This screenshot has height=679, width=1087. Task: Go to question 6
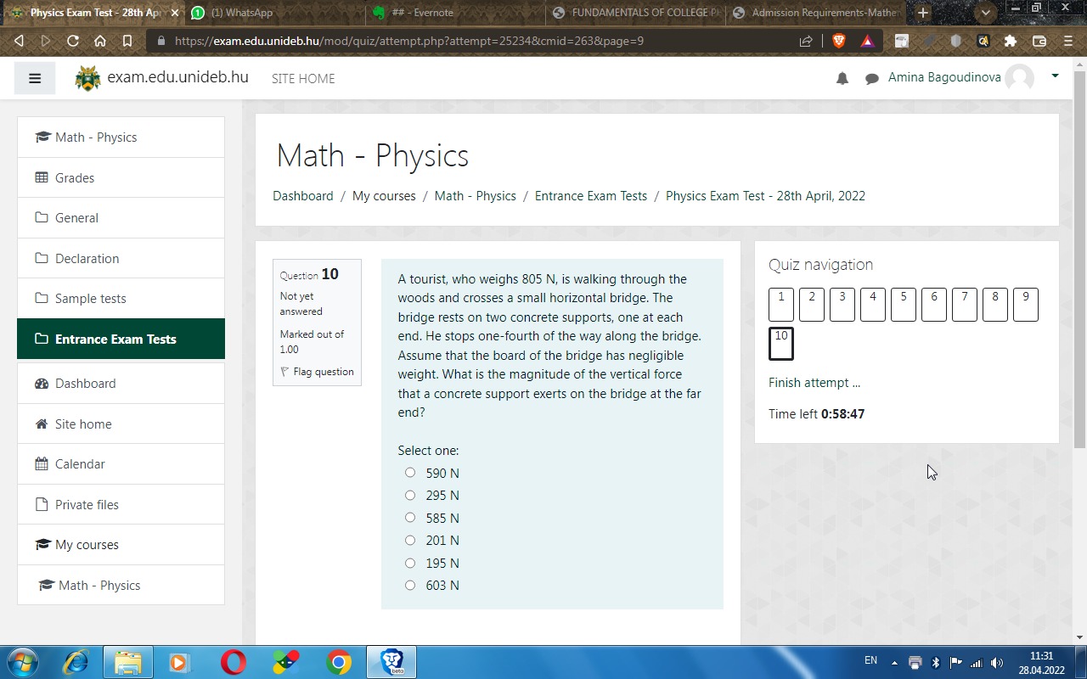click(934, 305)
